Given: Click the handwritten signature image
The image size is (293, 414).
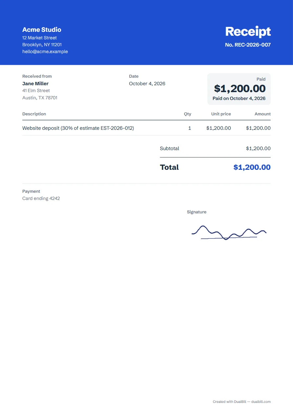Looking at the screenshot, I should (x=229, y=233).
